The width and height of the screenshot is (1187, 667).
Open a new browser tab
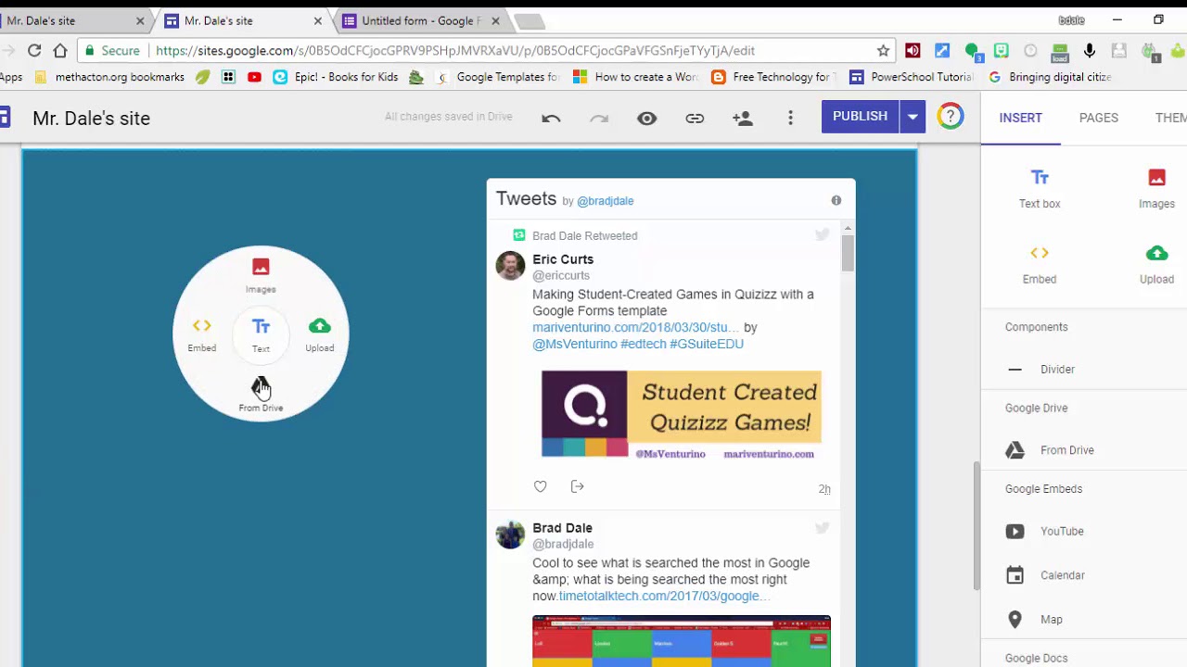pyautogui.click(x=530, y=21)
